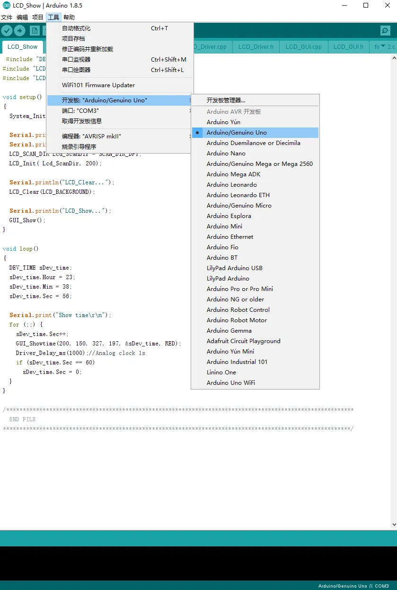The height and width of the screenshot is (590, 397).
Task: Click editor scrollbar down arrow
Action: 394,525
